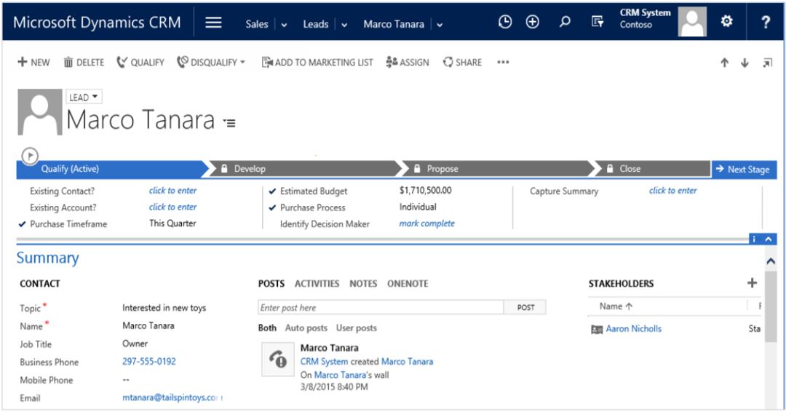This screenshot has height=412, width=786.
Task: Open Aaron Nicholls stakeholder link
Action: click(x=634, y=329)
